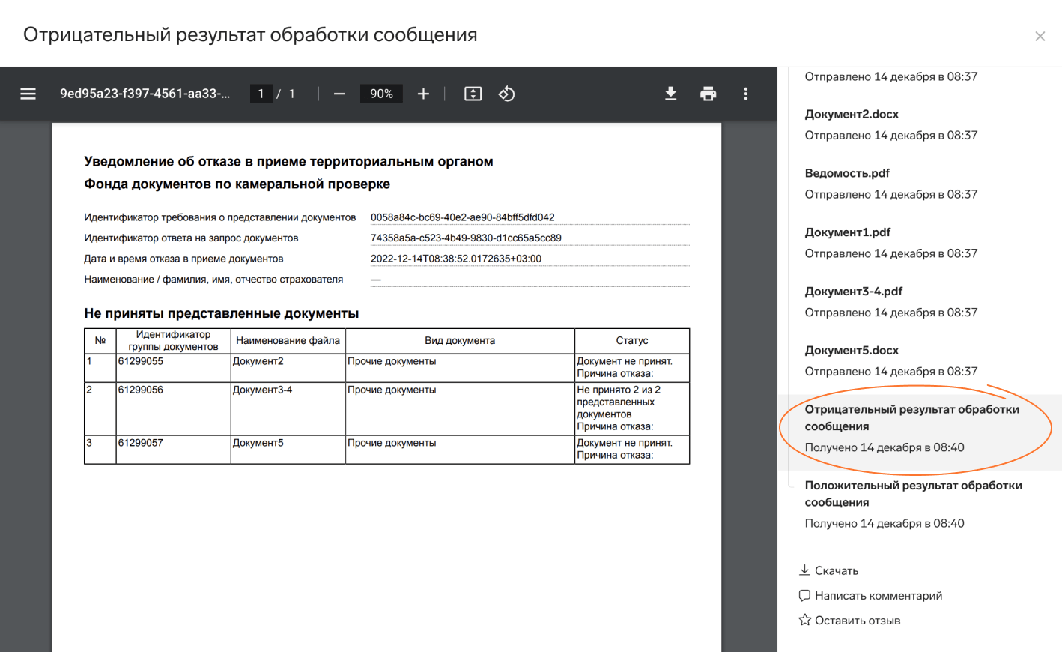Edit the current page number field
Screen dimensions: 1062x652
point(261,94)
